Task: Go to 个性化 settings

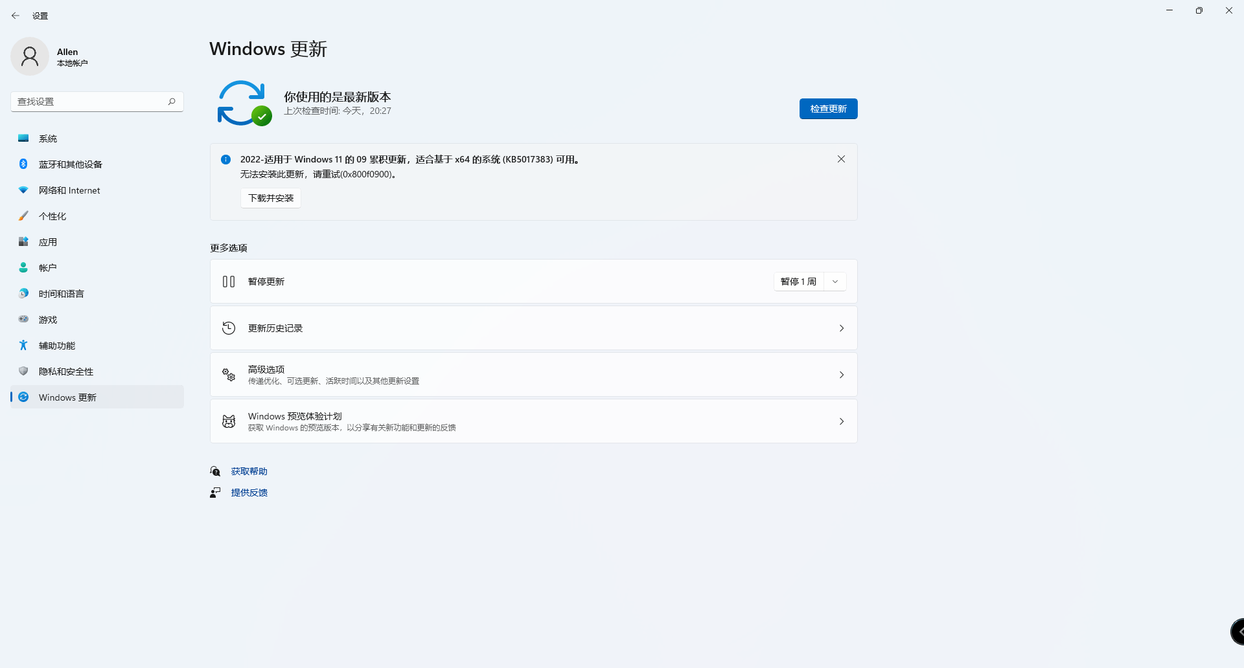Action: [97, 216]
